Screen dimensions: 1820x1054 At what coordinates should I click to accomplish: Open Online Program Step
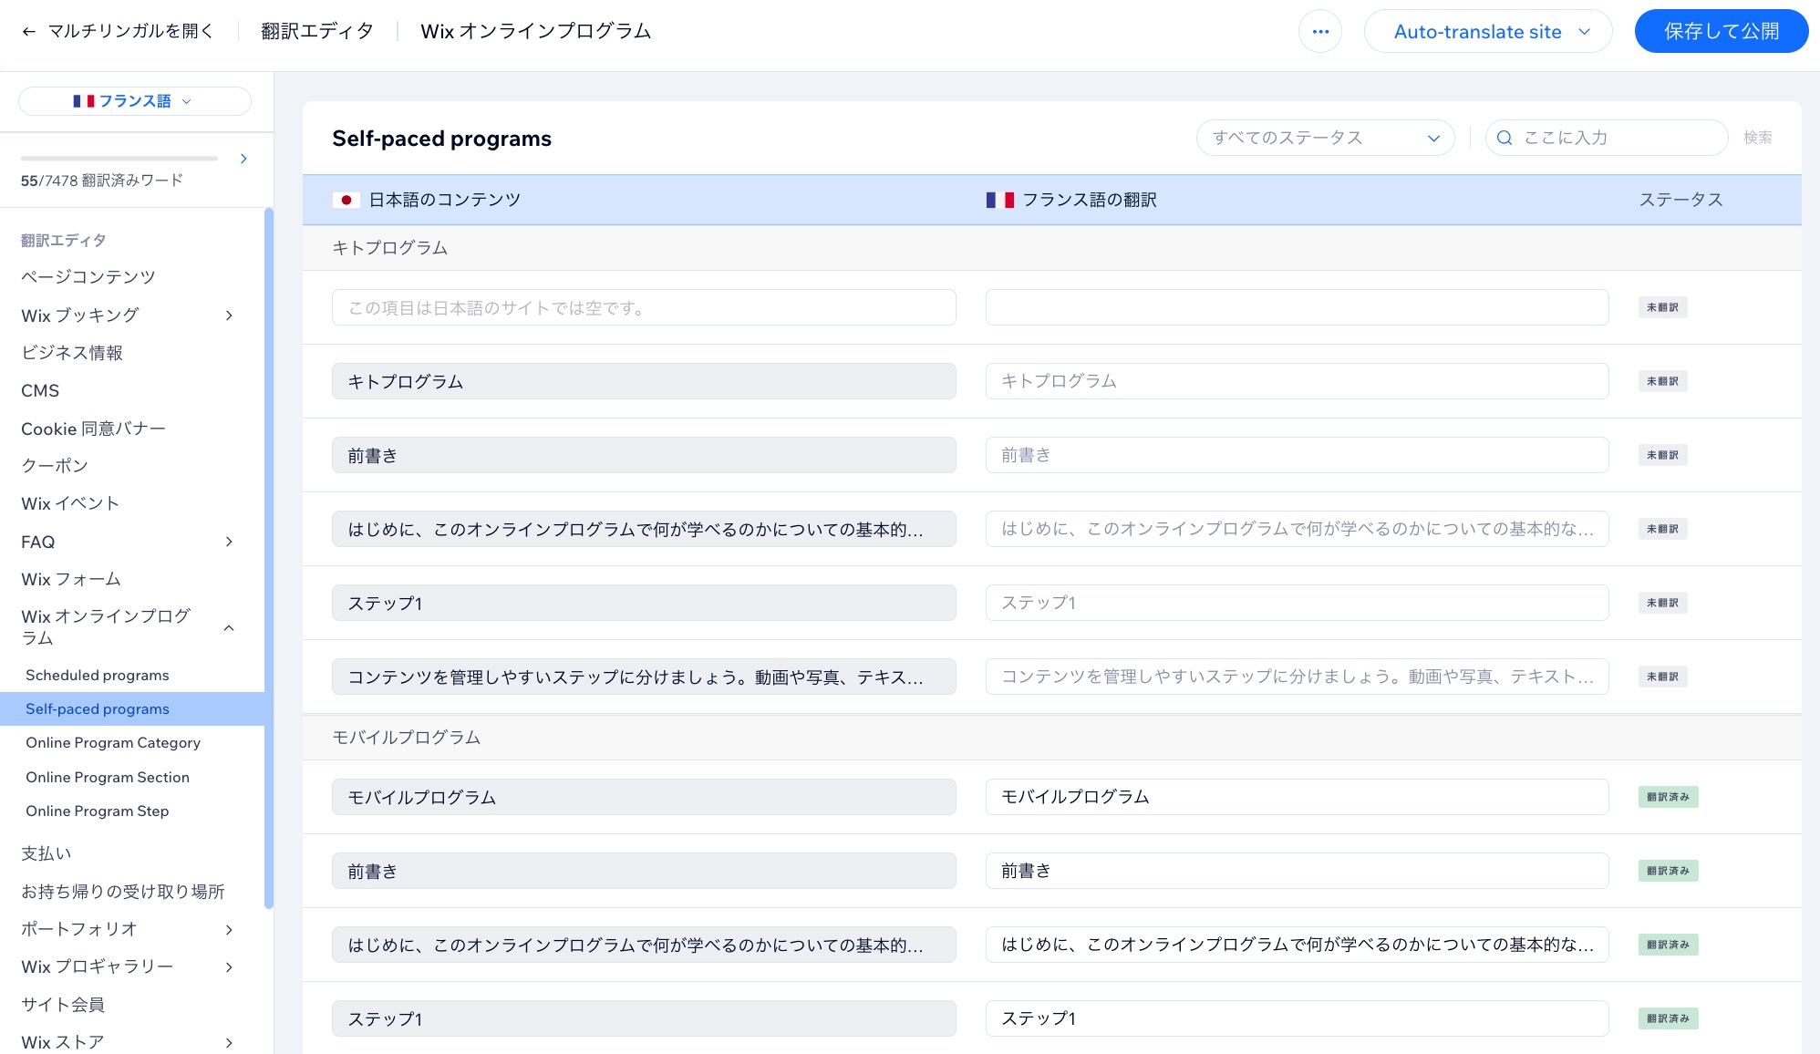pos(98,811)
